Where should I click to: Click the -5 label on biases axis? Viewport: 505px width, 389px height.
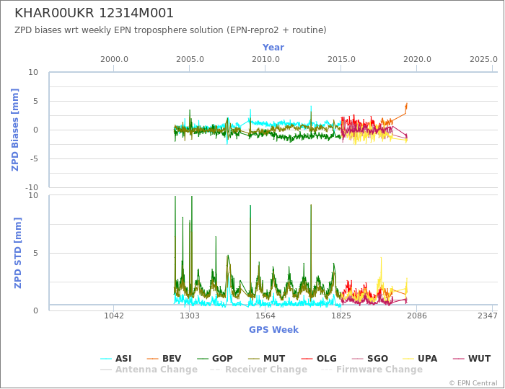click(x=34, y=158)
